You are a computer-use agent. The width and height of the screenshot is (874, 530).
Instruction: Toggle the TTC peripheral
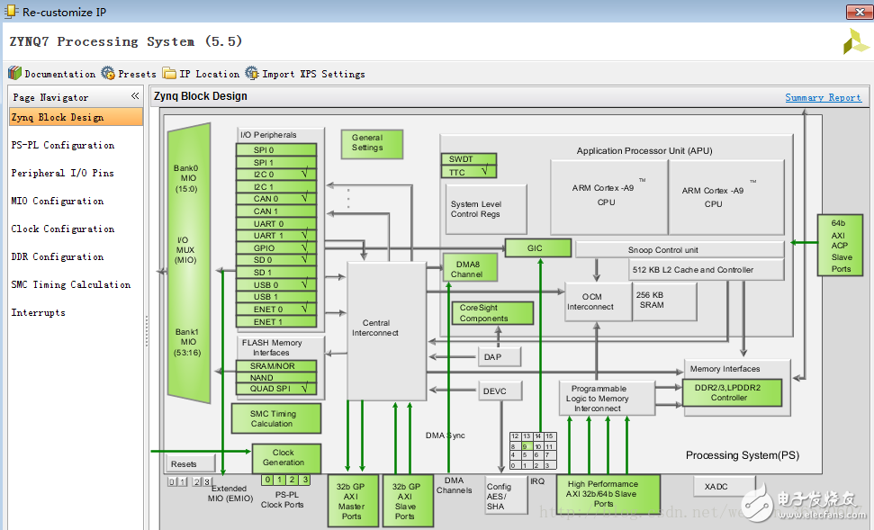point(468,172)
